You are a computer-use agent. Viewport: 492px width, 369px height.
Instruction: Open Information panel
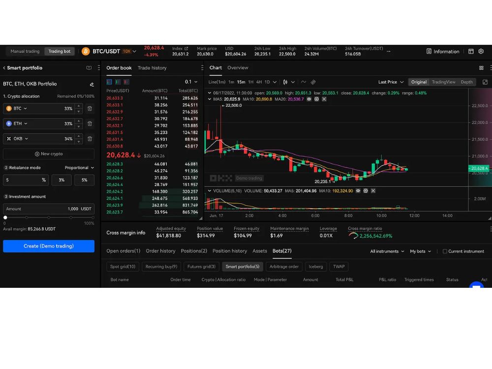click(443, 52)
